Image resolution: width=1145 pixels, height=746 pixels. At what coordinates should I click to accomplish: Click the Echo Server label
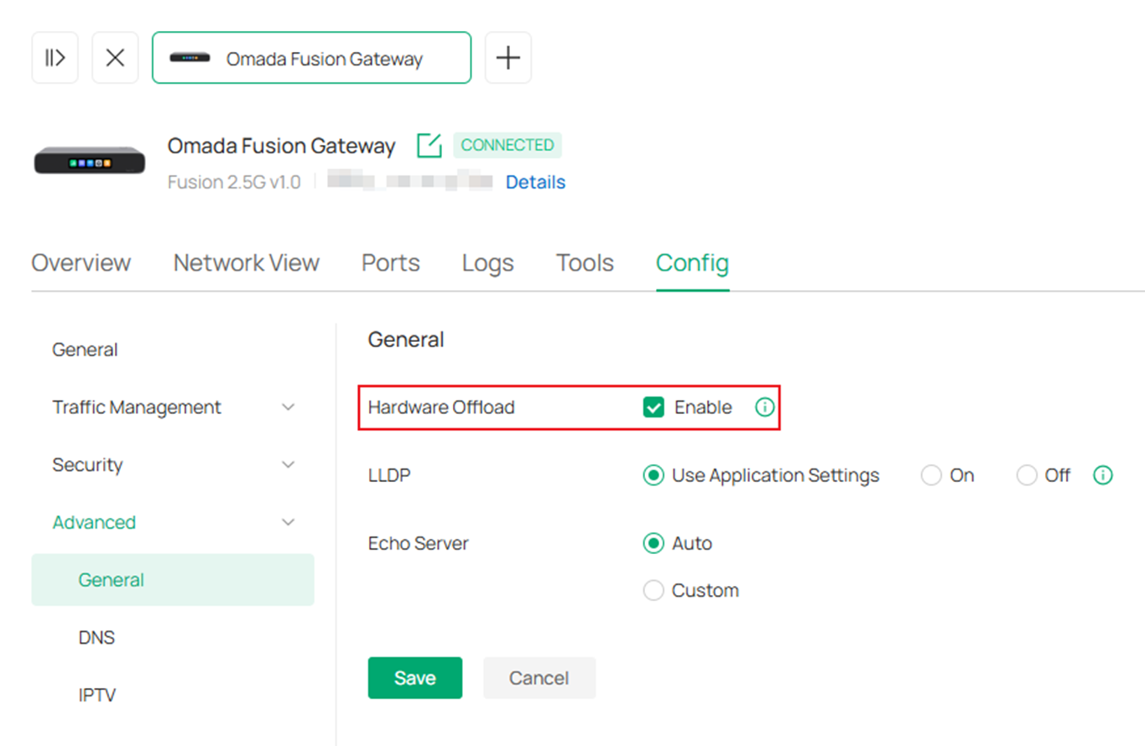pos(419,543)
